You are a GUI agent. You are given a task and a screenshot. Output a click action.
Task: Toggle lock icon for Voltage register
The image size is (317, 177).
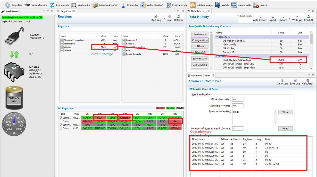pyautogui.click(x=62, y=47)
